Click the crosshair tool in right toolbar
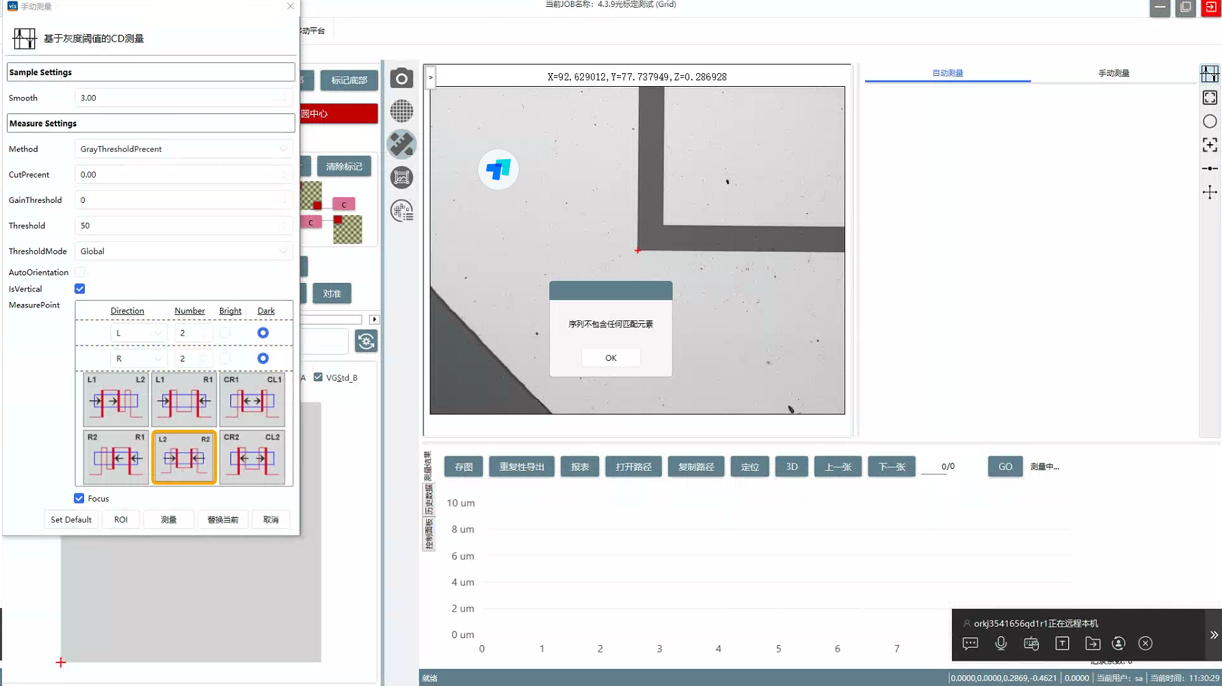 1210,192
